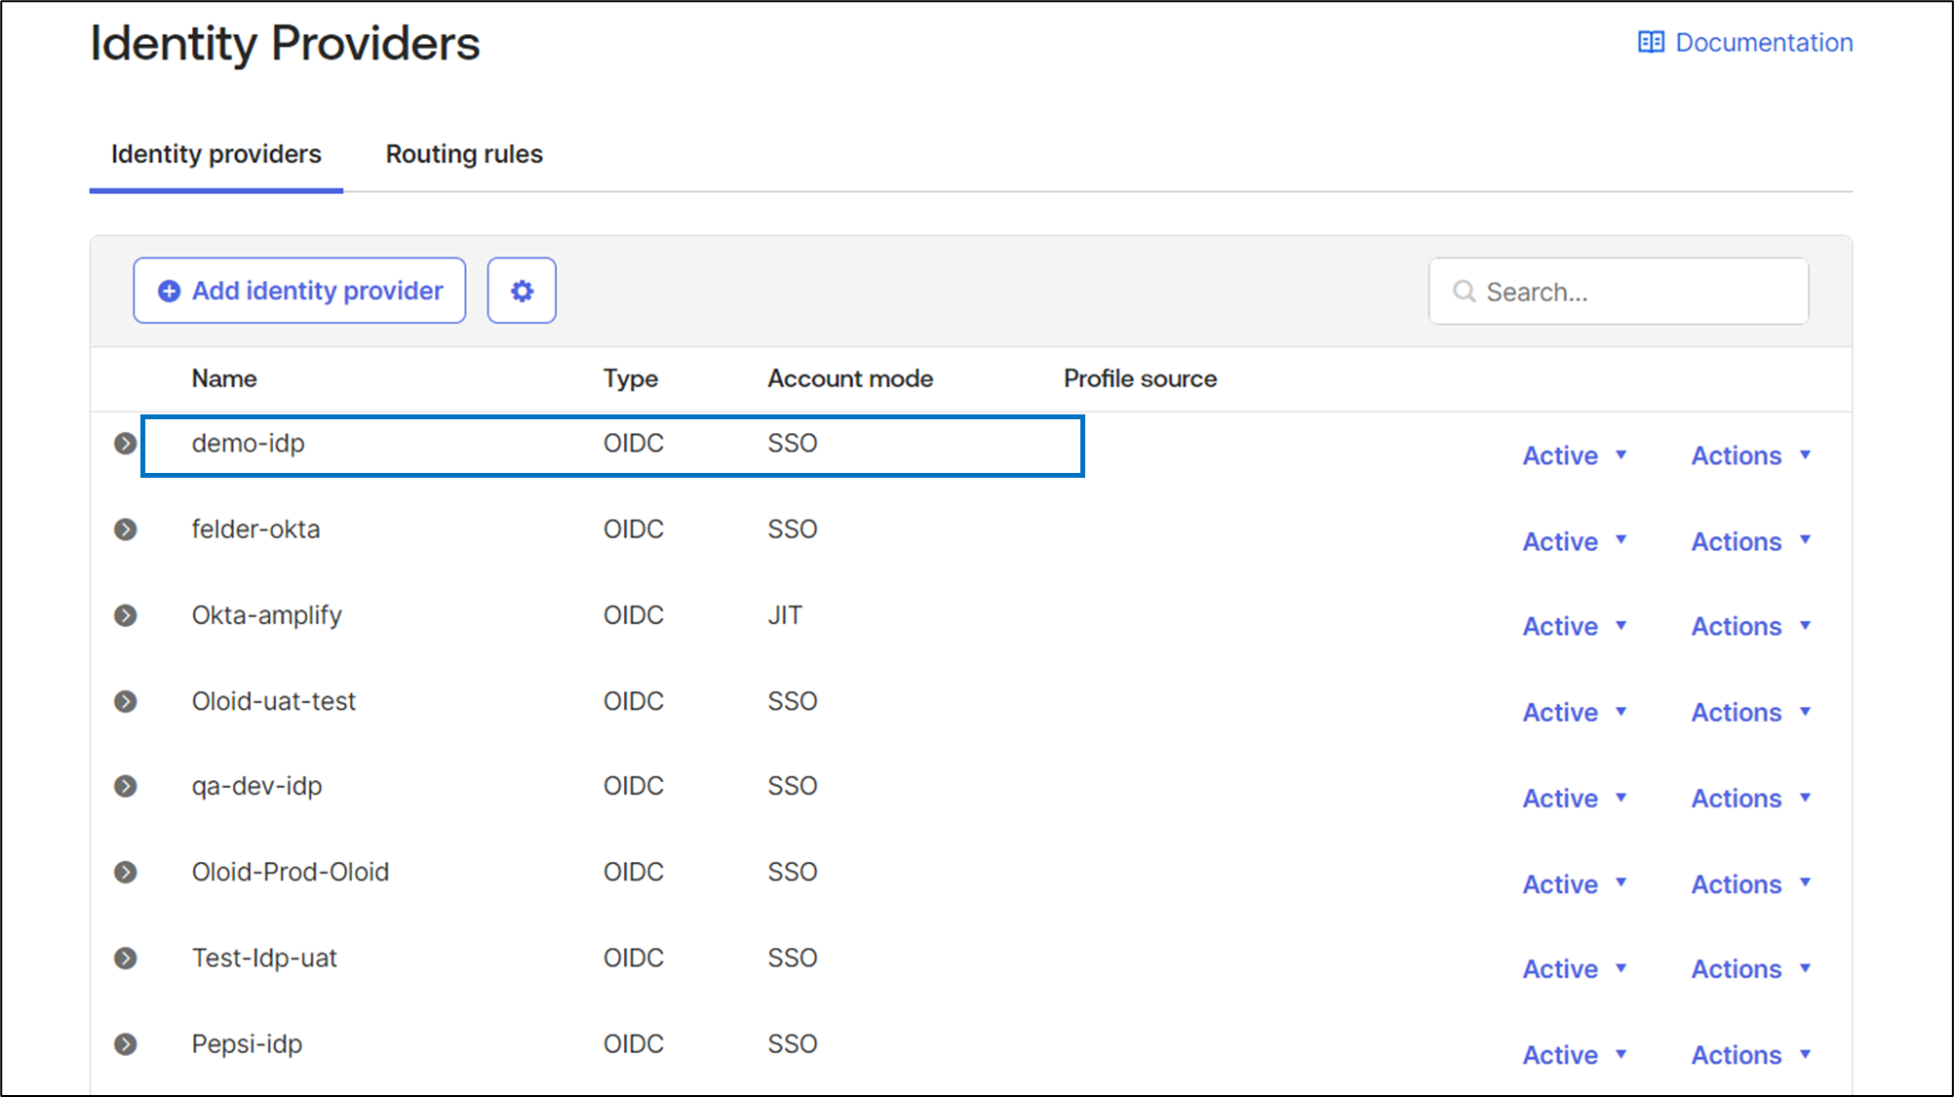Expand the Oloid-uat-test row chevron
The image size is (1954, 1097).
coord(126,701)
